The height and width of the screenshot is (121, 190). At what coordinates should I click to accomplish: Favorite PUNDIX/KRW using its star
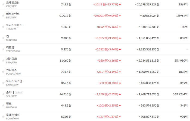[3, 72]
